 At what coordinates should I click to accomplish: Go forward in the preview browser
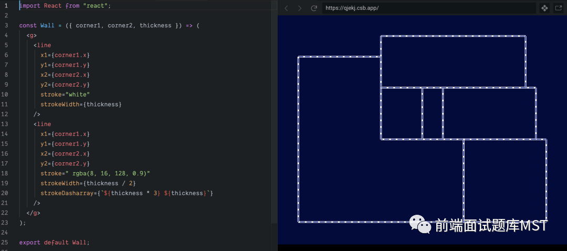pos(299,8)
